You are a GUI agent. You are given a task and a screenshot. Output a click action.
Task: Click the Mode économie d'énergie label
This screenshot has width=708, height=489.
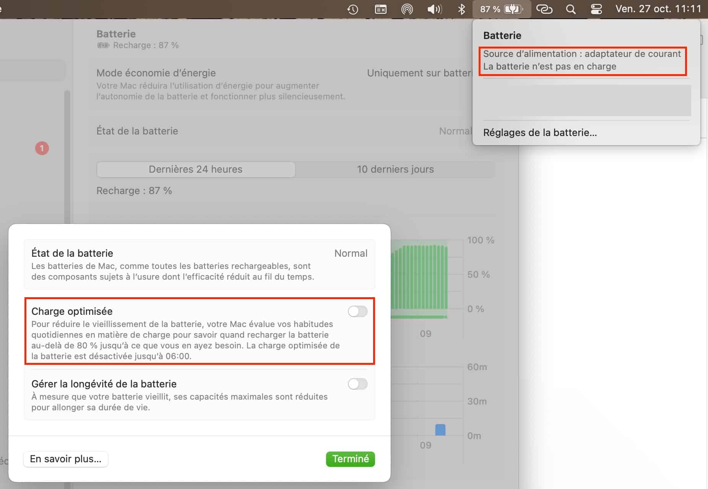pos(156,73)
